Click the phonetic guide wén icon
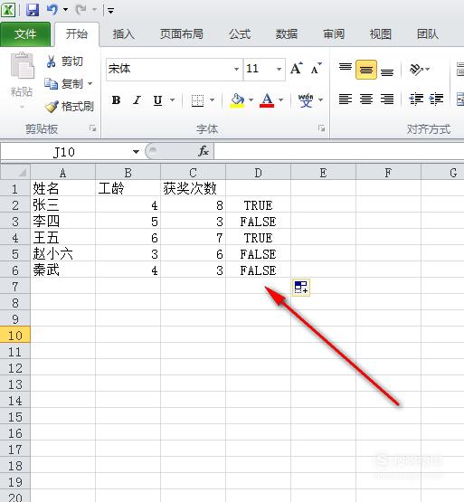 [306, 100]
